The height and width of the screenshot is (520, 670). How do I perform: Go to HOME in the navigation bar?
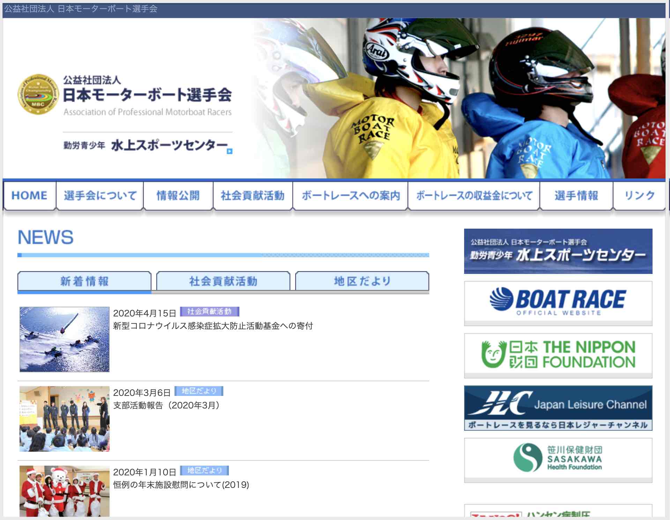coord(29,196)
